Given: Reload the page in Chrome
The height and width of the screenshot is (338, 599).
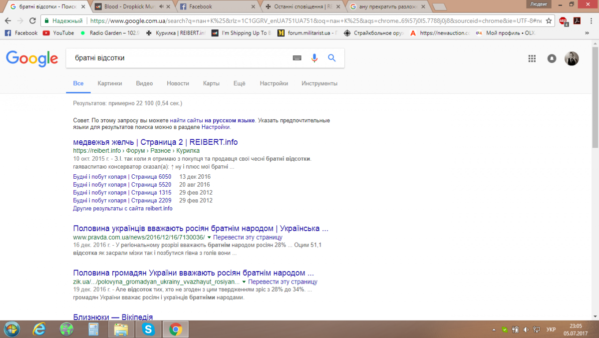Looking at the screenshot, I should click(x=32, y=21).
